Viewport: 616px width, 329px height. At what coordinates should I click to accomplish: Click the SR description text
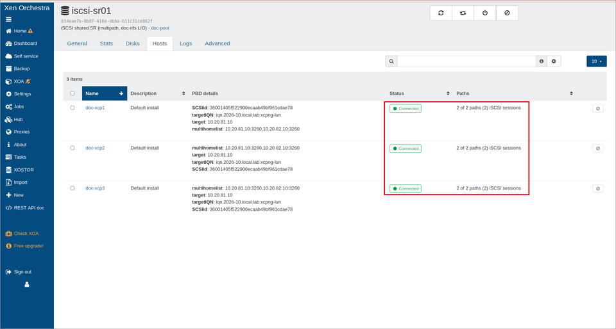104,28
